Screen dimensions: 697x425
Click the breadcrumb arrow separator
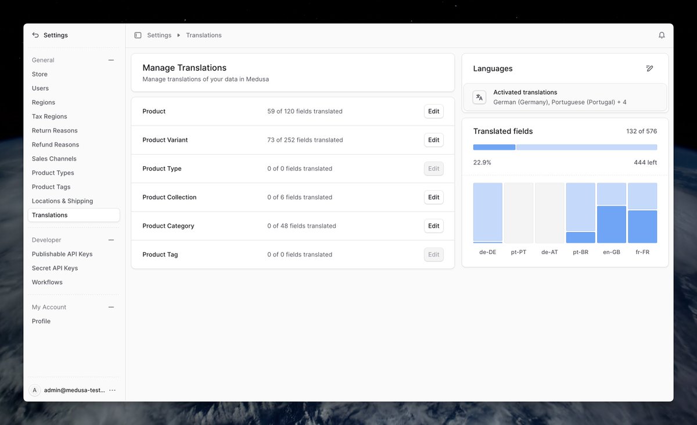[x=179, y=35]
